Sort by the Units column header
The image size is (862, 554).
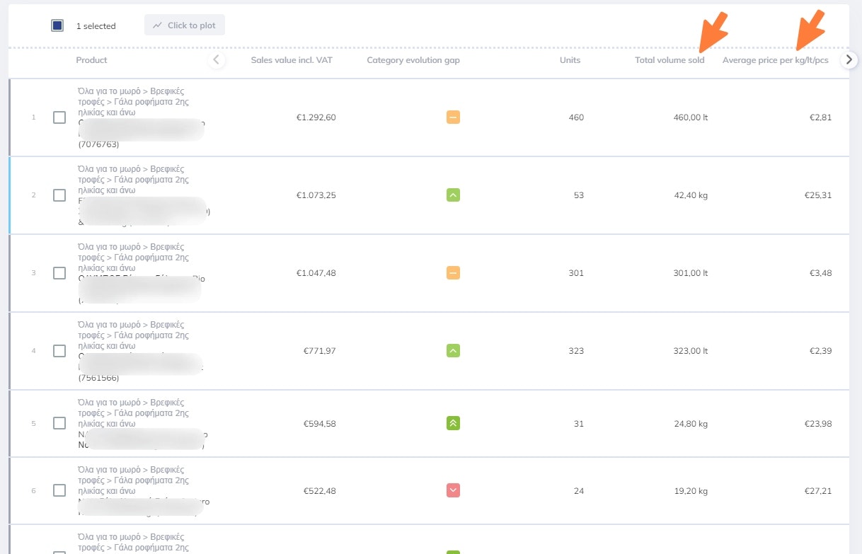coord(570,60)
